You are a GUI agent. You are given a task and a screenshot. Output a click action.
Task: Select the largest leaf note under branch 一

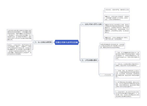click(x=117, y=29)
